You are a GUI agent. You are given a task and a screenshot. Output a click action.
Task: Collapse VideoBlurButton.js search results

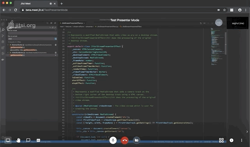pyautogui.click(x=8, y=52)
